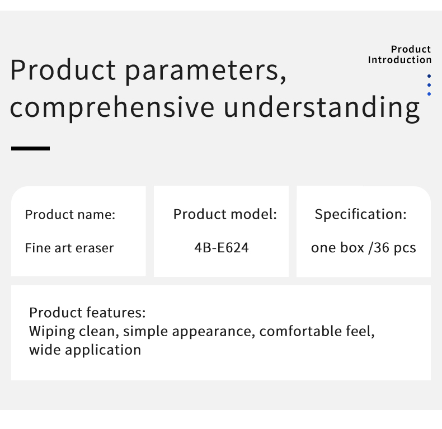Select the 'Product name:' label
This screenshot has height=429, width=442.
(x=70, y=215)
